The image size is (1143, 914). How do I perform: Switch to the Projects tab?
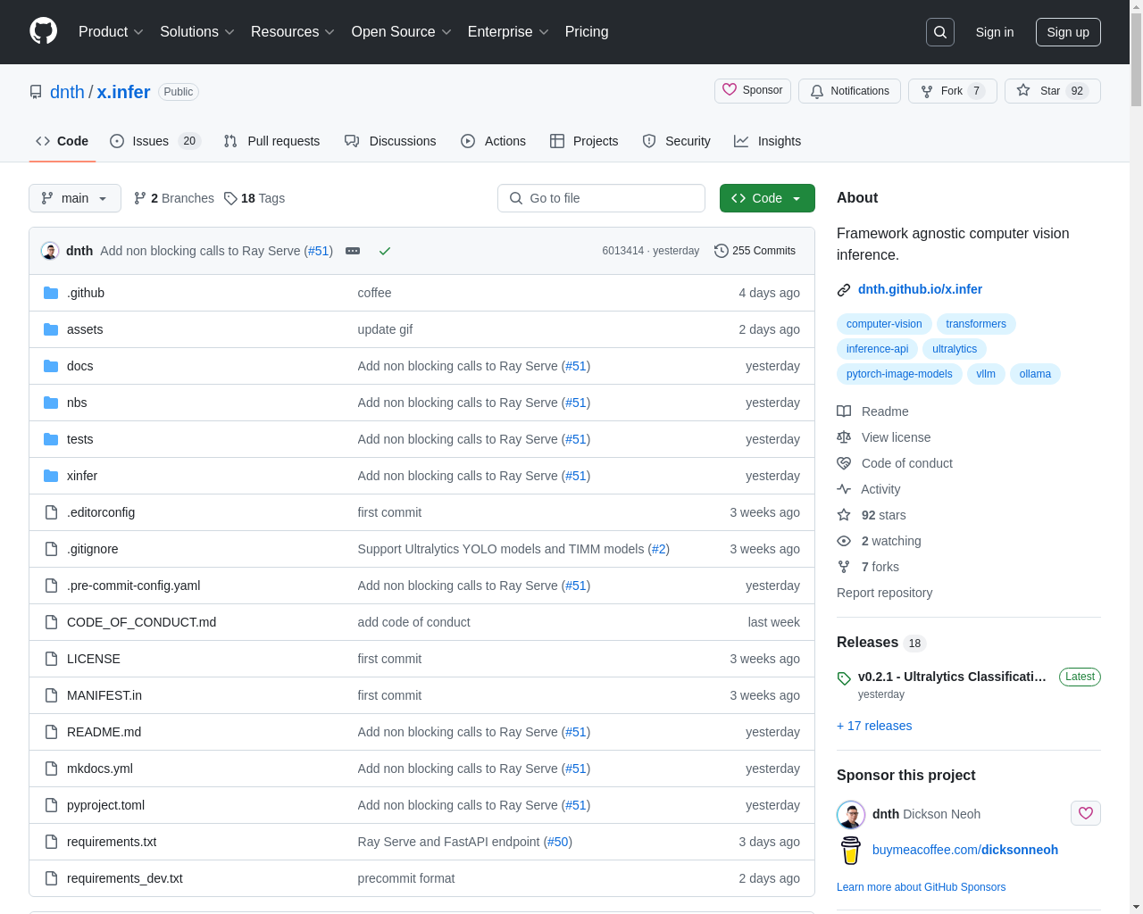[x=584, y=141]
